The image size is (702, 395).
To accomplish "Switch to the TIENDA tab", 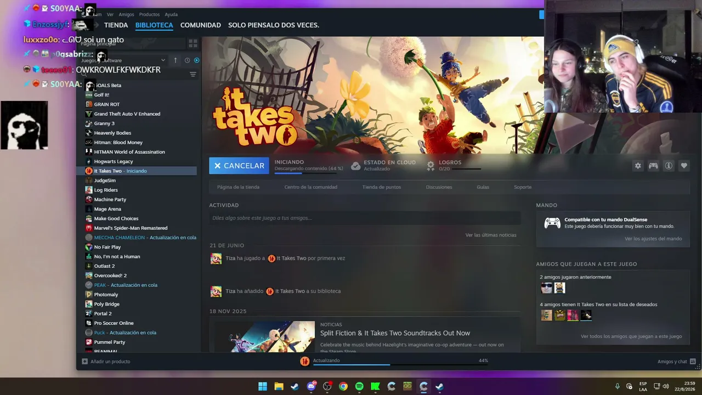I will coord(116,25).
